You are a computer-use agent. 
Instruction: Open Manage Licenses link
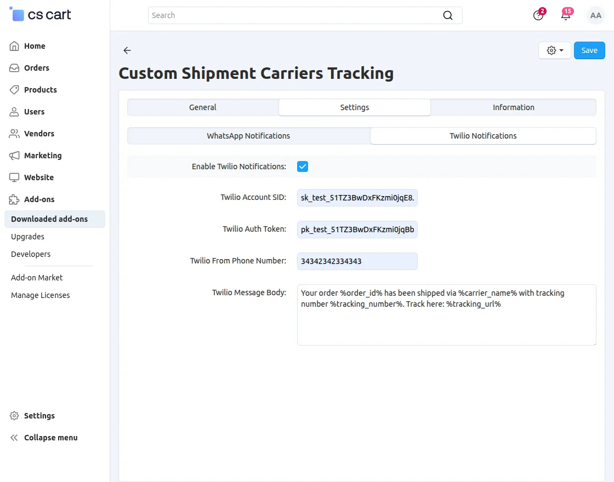coord(41,295)
